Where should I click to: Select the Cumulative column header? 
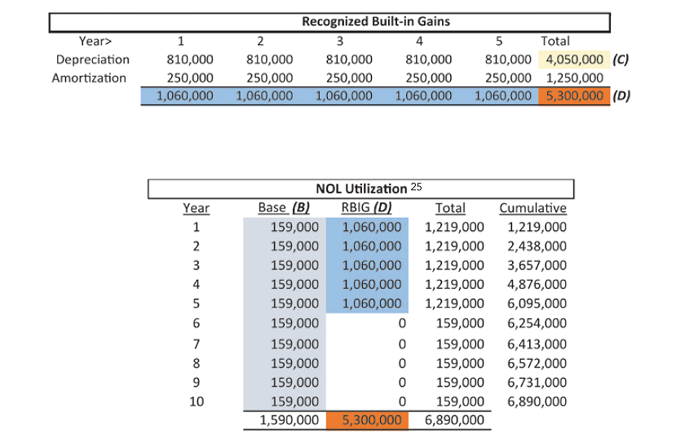533,207
